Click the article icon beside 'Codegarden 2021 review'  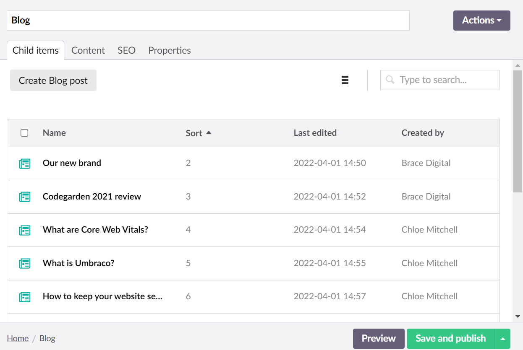point(25,197)
